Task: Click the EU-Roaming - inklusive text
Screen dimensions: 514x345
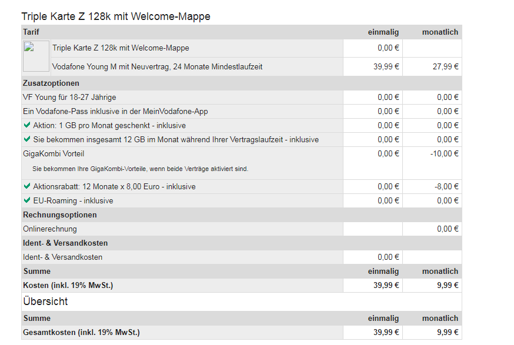Action: tap(73, 201)
